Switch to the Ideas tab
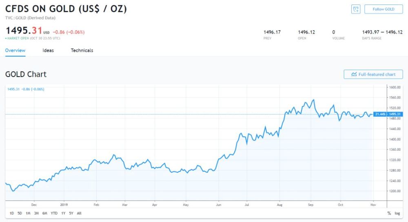This screenshot has height=222, width=408. [x=48, y=51]
